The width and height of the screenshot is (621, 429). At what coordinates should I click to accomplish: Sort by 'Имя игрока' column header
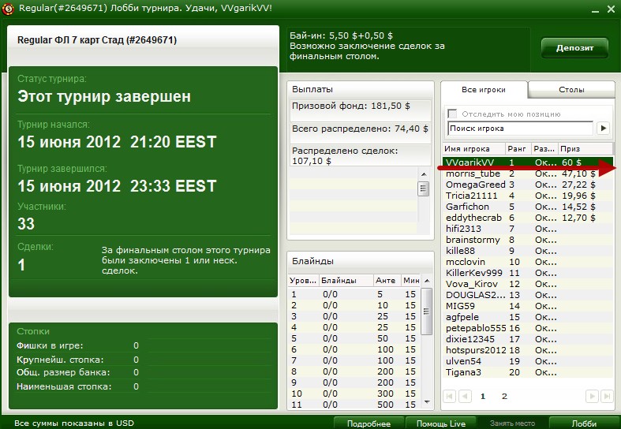click(x=473, y=149)
